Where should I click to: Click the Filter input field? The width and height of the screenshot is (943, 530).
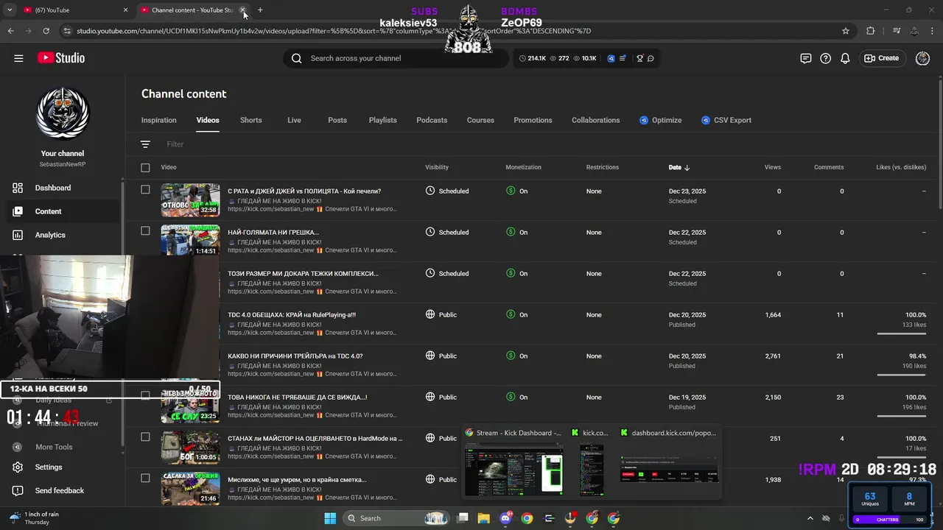175,144
